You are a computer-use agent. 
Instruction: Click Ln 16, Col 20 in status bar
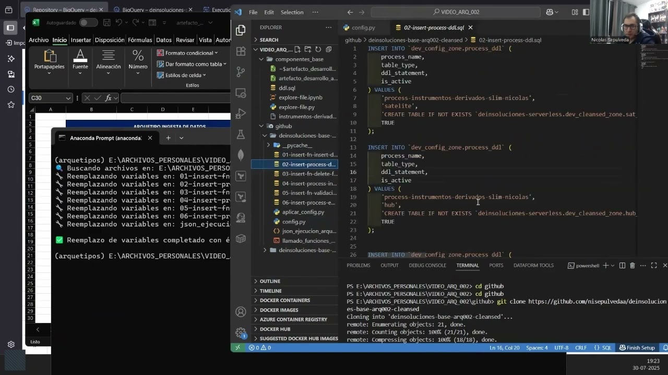[505, 347]
